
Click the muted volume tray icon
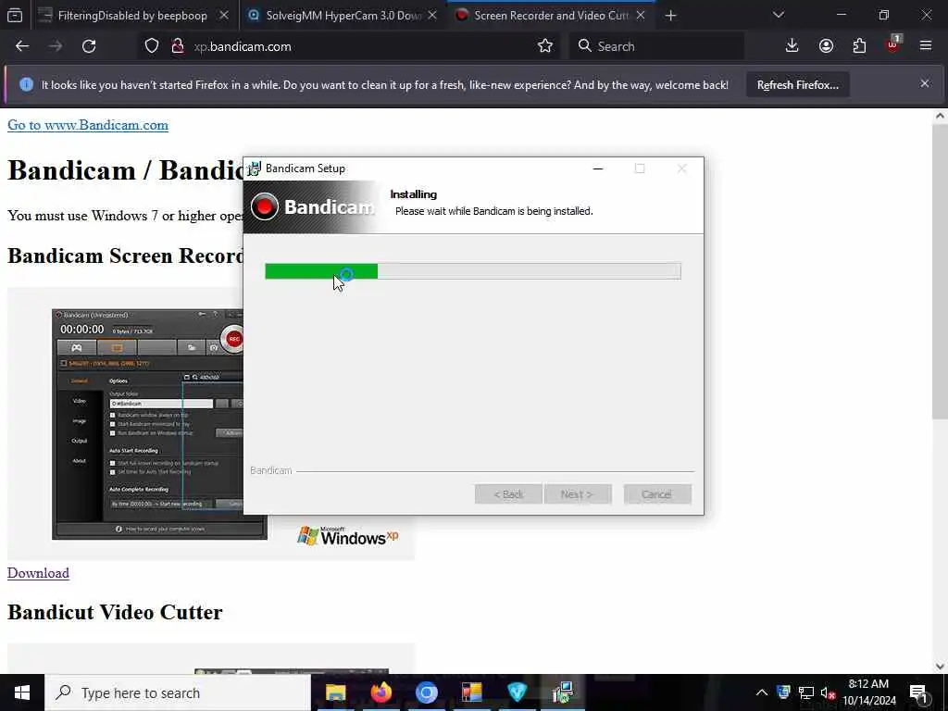[828, 692]
